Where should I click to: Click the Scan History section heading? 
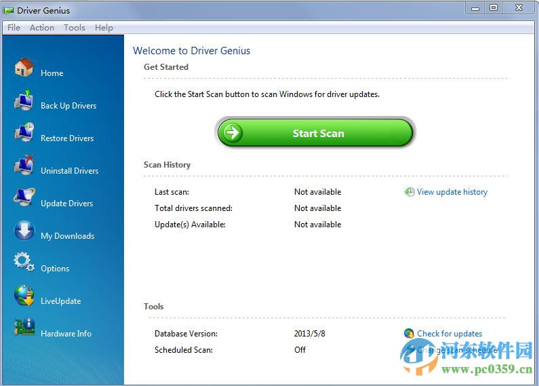[167, 164]
